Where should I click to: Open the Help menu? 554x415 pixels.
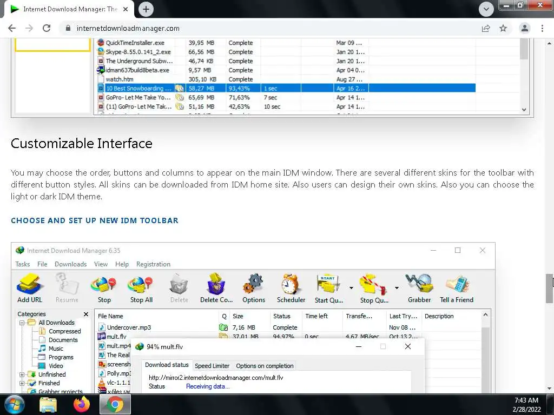(x=122, y=264)
